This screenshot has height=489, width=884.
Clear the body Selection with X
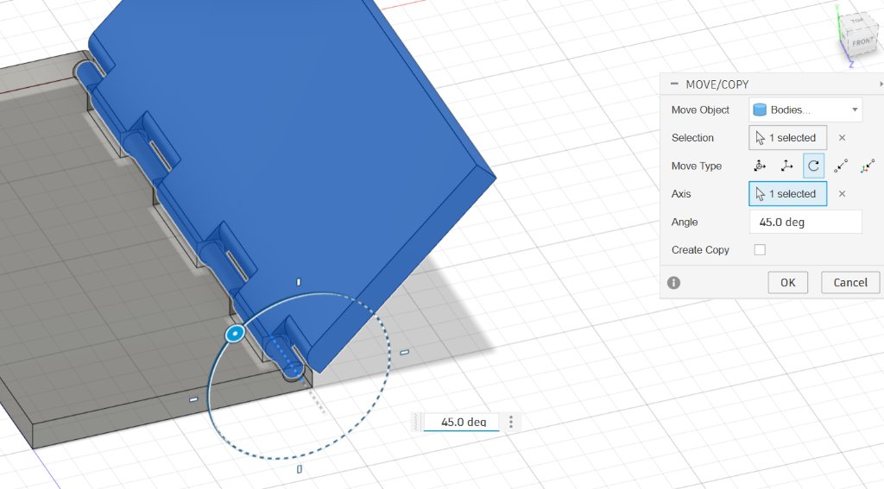pyautogui.click(x=842, y=137)
